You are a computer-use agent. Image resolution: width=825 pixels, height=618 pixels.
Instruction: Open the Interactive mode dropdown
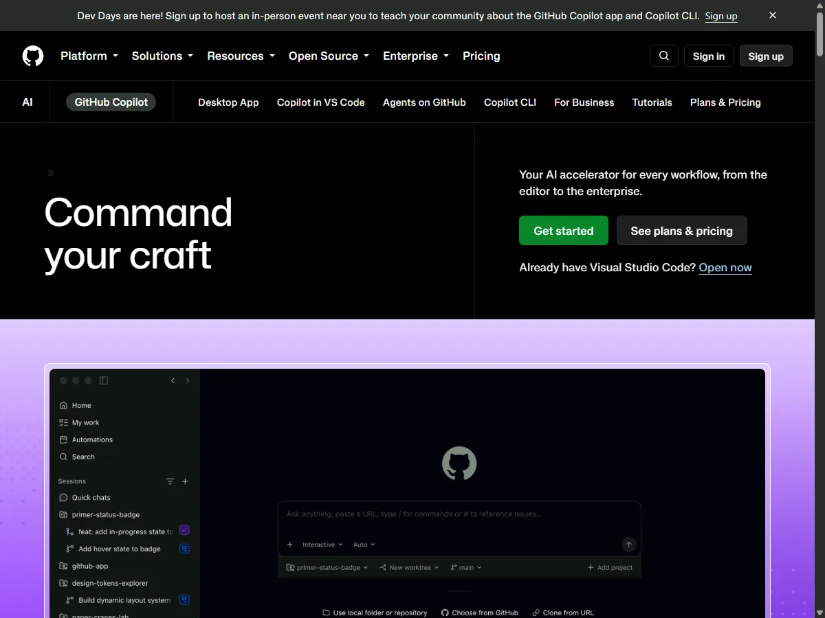point(322,545)
